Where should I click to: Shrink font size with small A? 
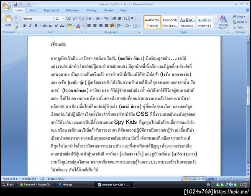pos(74,19)
